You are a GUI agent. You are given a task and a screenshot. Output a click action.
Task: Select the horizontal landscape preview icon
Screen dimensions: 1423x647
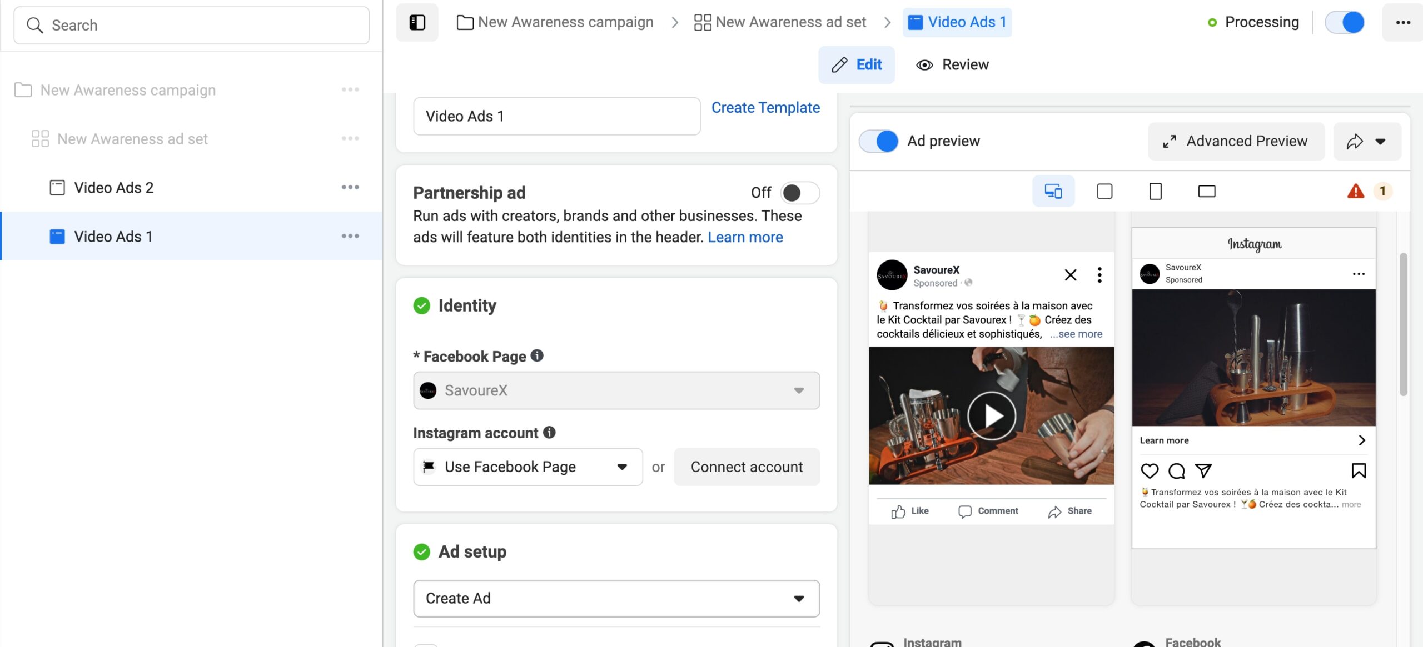(1206, 191)
